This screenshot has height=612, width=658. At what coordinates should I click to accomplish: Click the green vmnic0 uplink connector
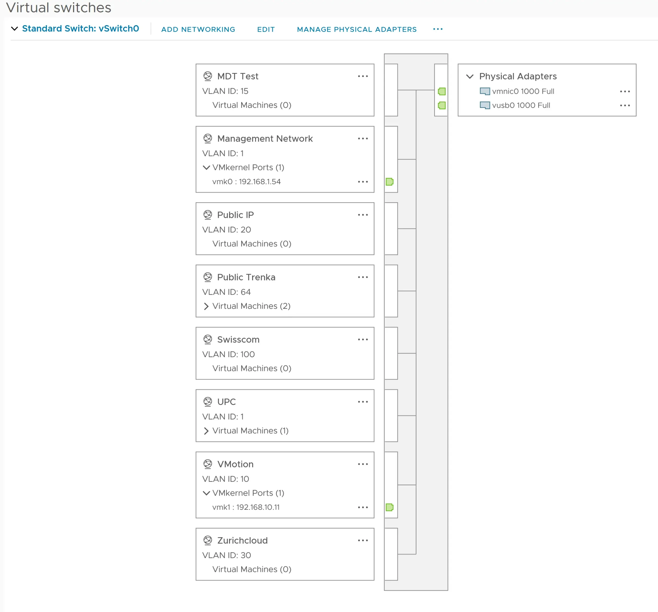[442, 91]
